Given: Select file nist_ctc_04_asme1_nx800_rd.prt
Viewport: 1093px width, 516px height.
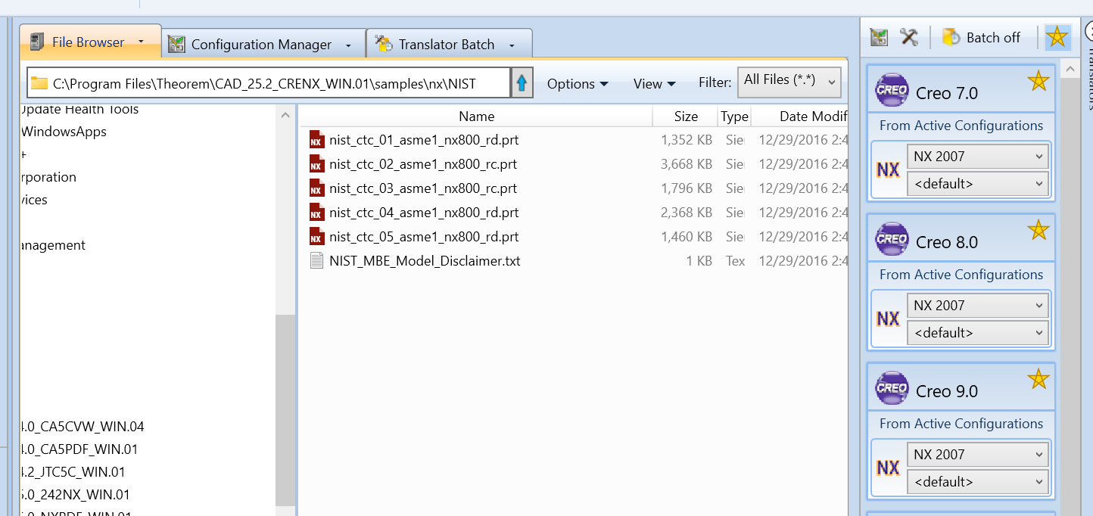Looking at the screenshot, I should click(x=424, y=213).
